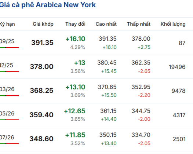
Task: Click the Cao nhất column header
Action: pos(106,24)
